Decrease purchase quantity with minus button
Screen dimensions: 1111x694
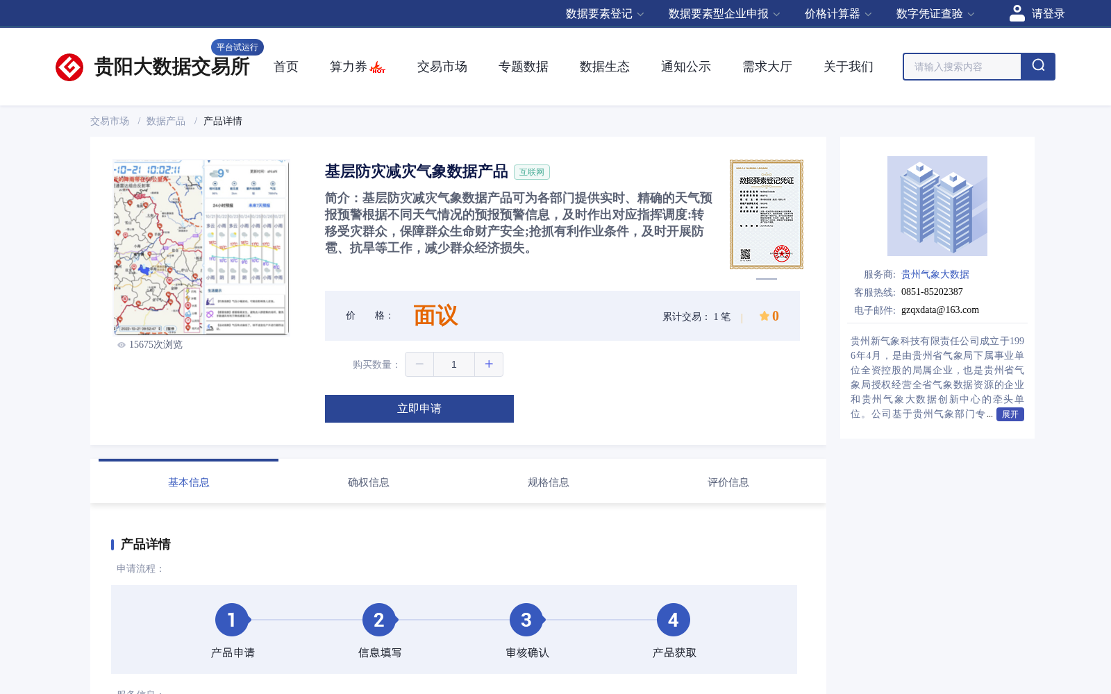tap(419, 364)
